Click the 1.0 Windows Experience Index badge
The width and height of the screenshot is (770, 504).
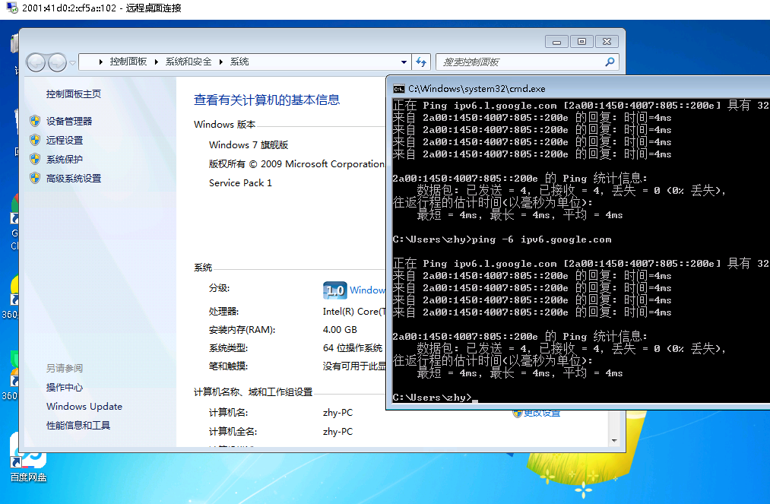point(335,290)
